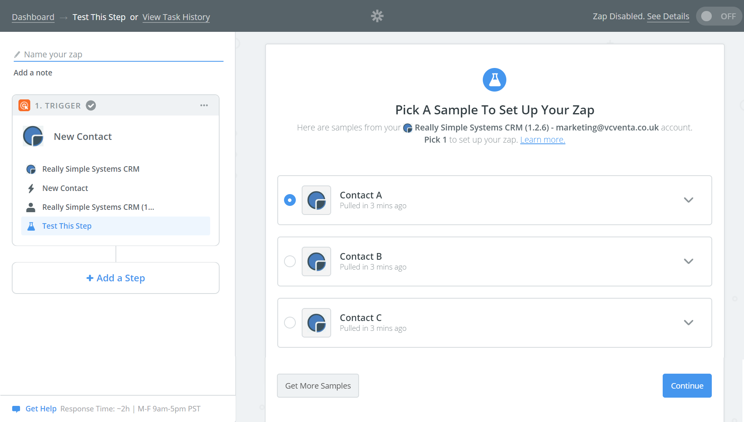744x422 pixels.
Task: Click Get More Samples button
Action: click(x=318, y=385)
